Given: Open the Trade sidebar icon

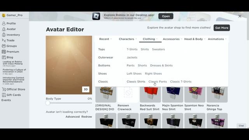Looking at the screenshot, I should tap(4, 40).
